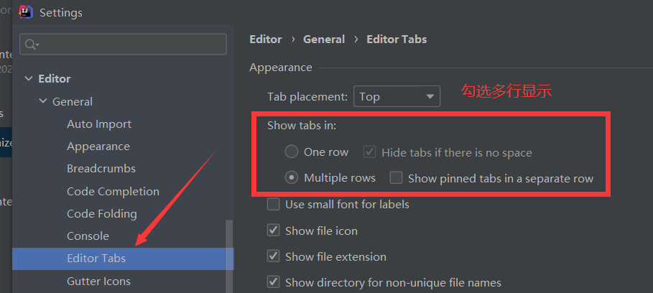Focus the settings search field

[x=129, y=45]
